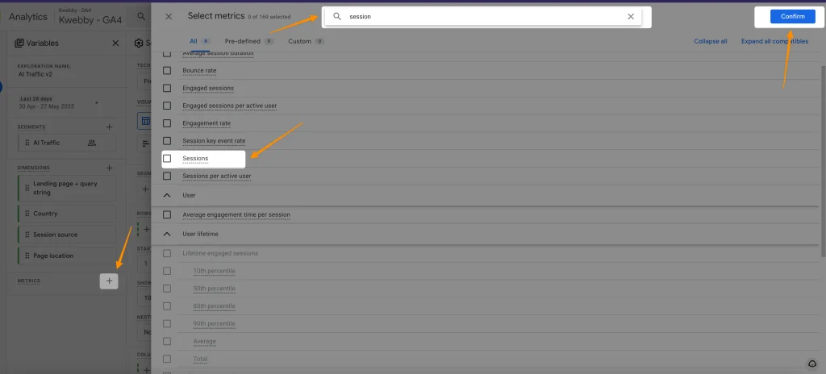Collapse the User lifetime group
This screenshot has width=826, height=374.
167,234
